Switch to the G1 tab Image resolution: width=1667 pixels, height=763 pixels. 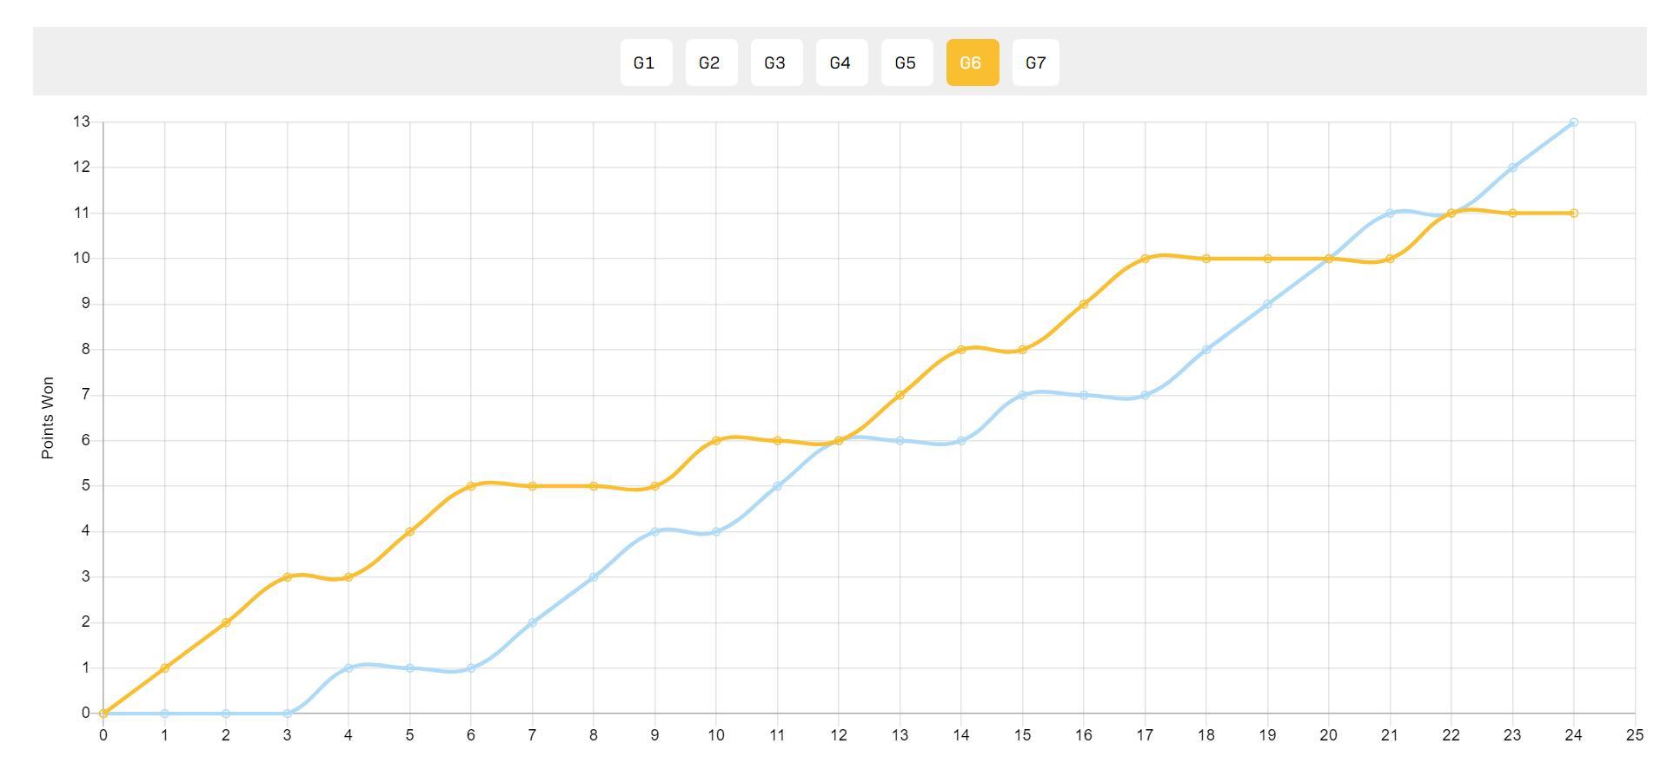(x=645, y=62)
